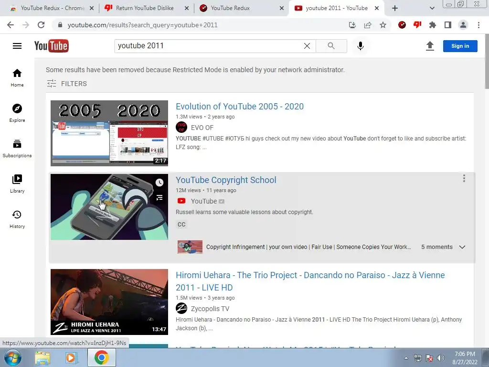
Task: Click the Zycopolis TV channel name
Action: (210, 309)
